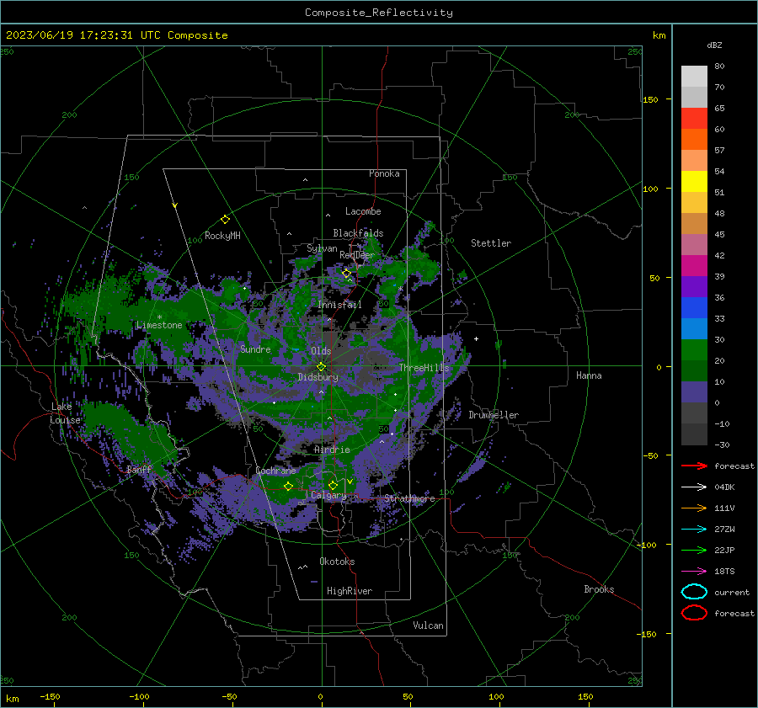
Task: Select the magenta 42-39 dBZ swatch
Action: point(694,266)
